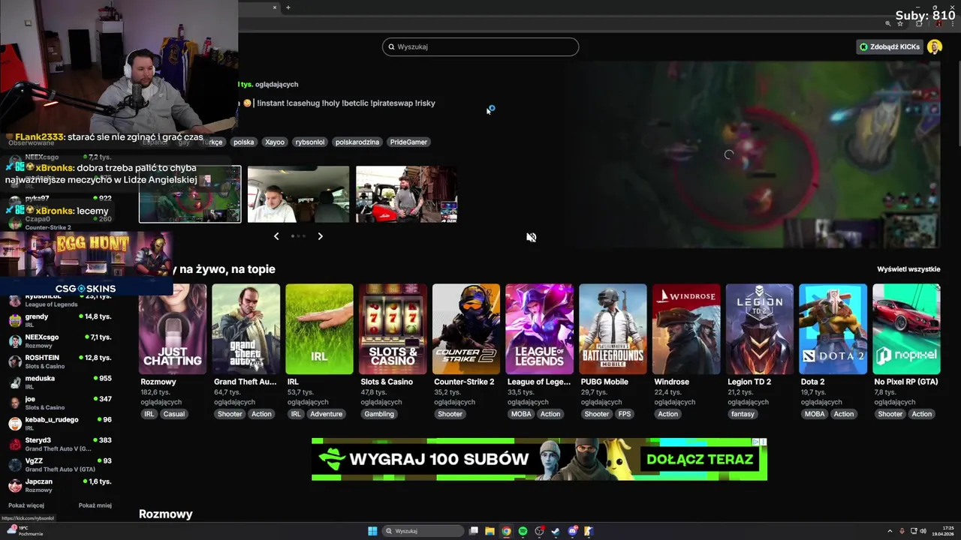Select the polska tag

click(243, 142)
